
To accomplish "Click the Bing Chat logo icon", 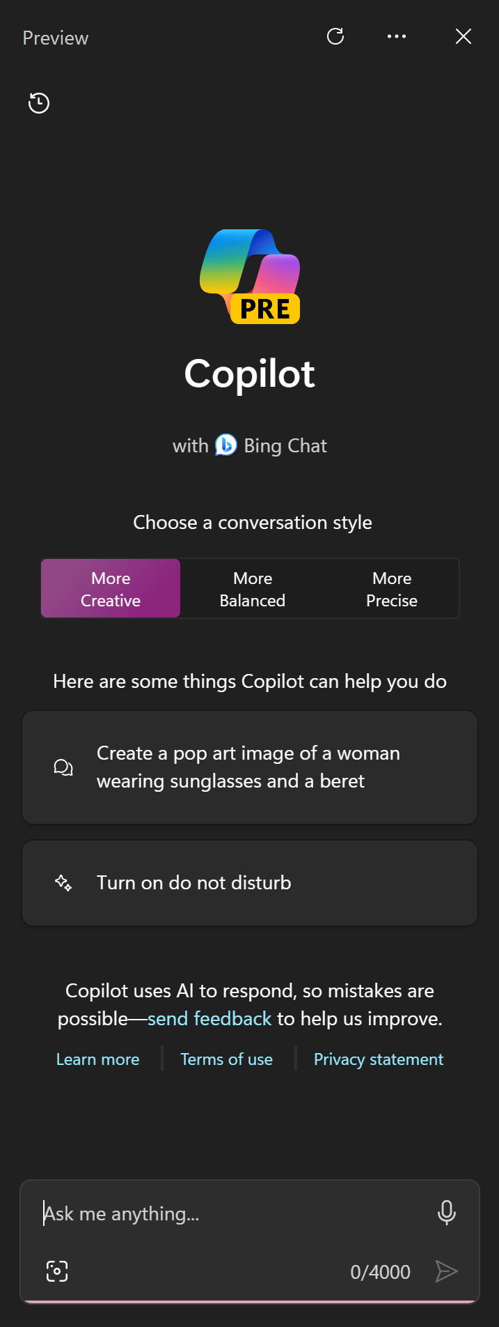I will [226, 445].
